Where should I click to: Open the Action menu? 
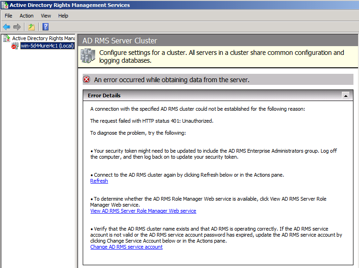coord(26,16)
